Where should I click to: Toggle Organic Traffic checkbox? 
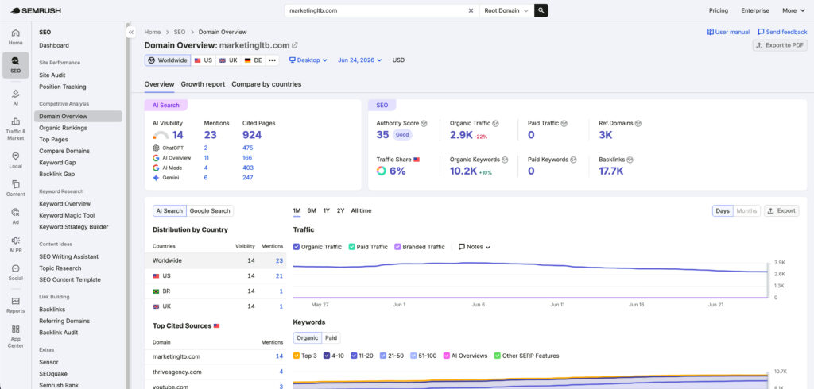(x=297, y=247)
